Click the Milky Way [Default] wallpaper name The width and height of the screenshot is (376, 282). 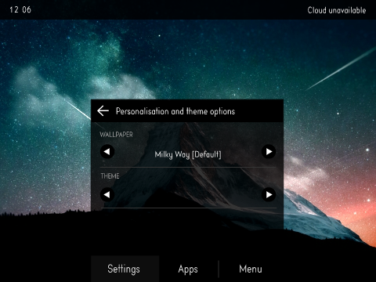pos(188,154)
